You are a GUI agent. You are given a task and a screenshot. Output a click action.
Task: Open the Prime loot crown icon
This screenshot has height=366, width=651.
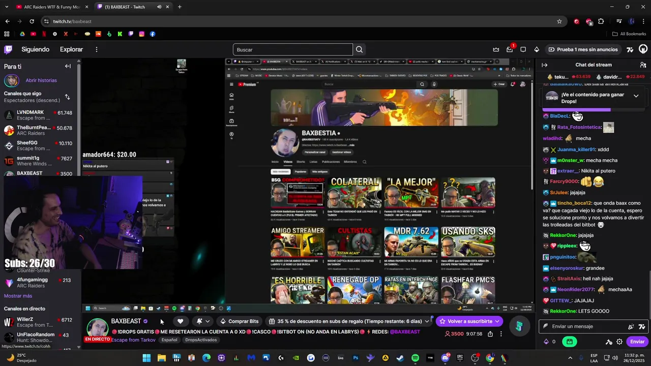496,49
